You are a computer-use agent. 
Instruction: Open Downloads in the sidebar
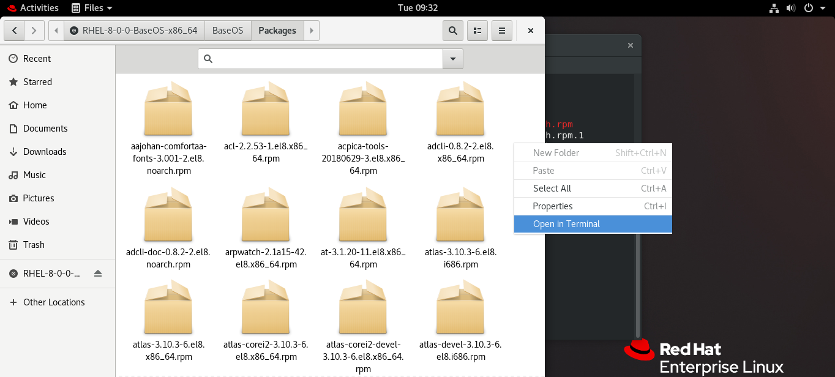pyautogui.click(x=58, y=152)
